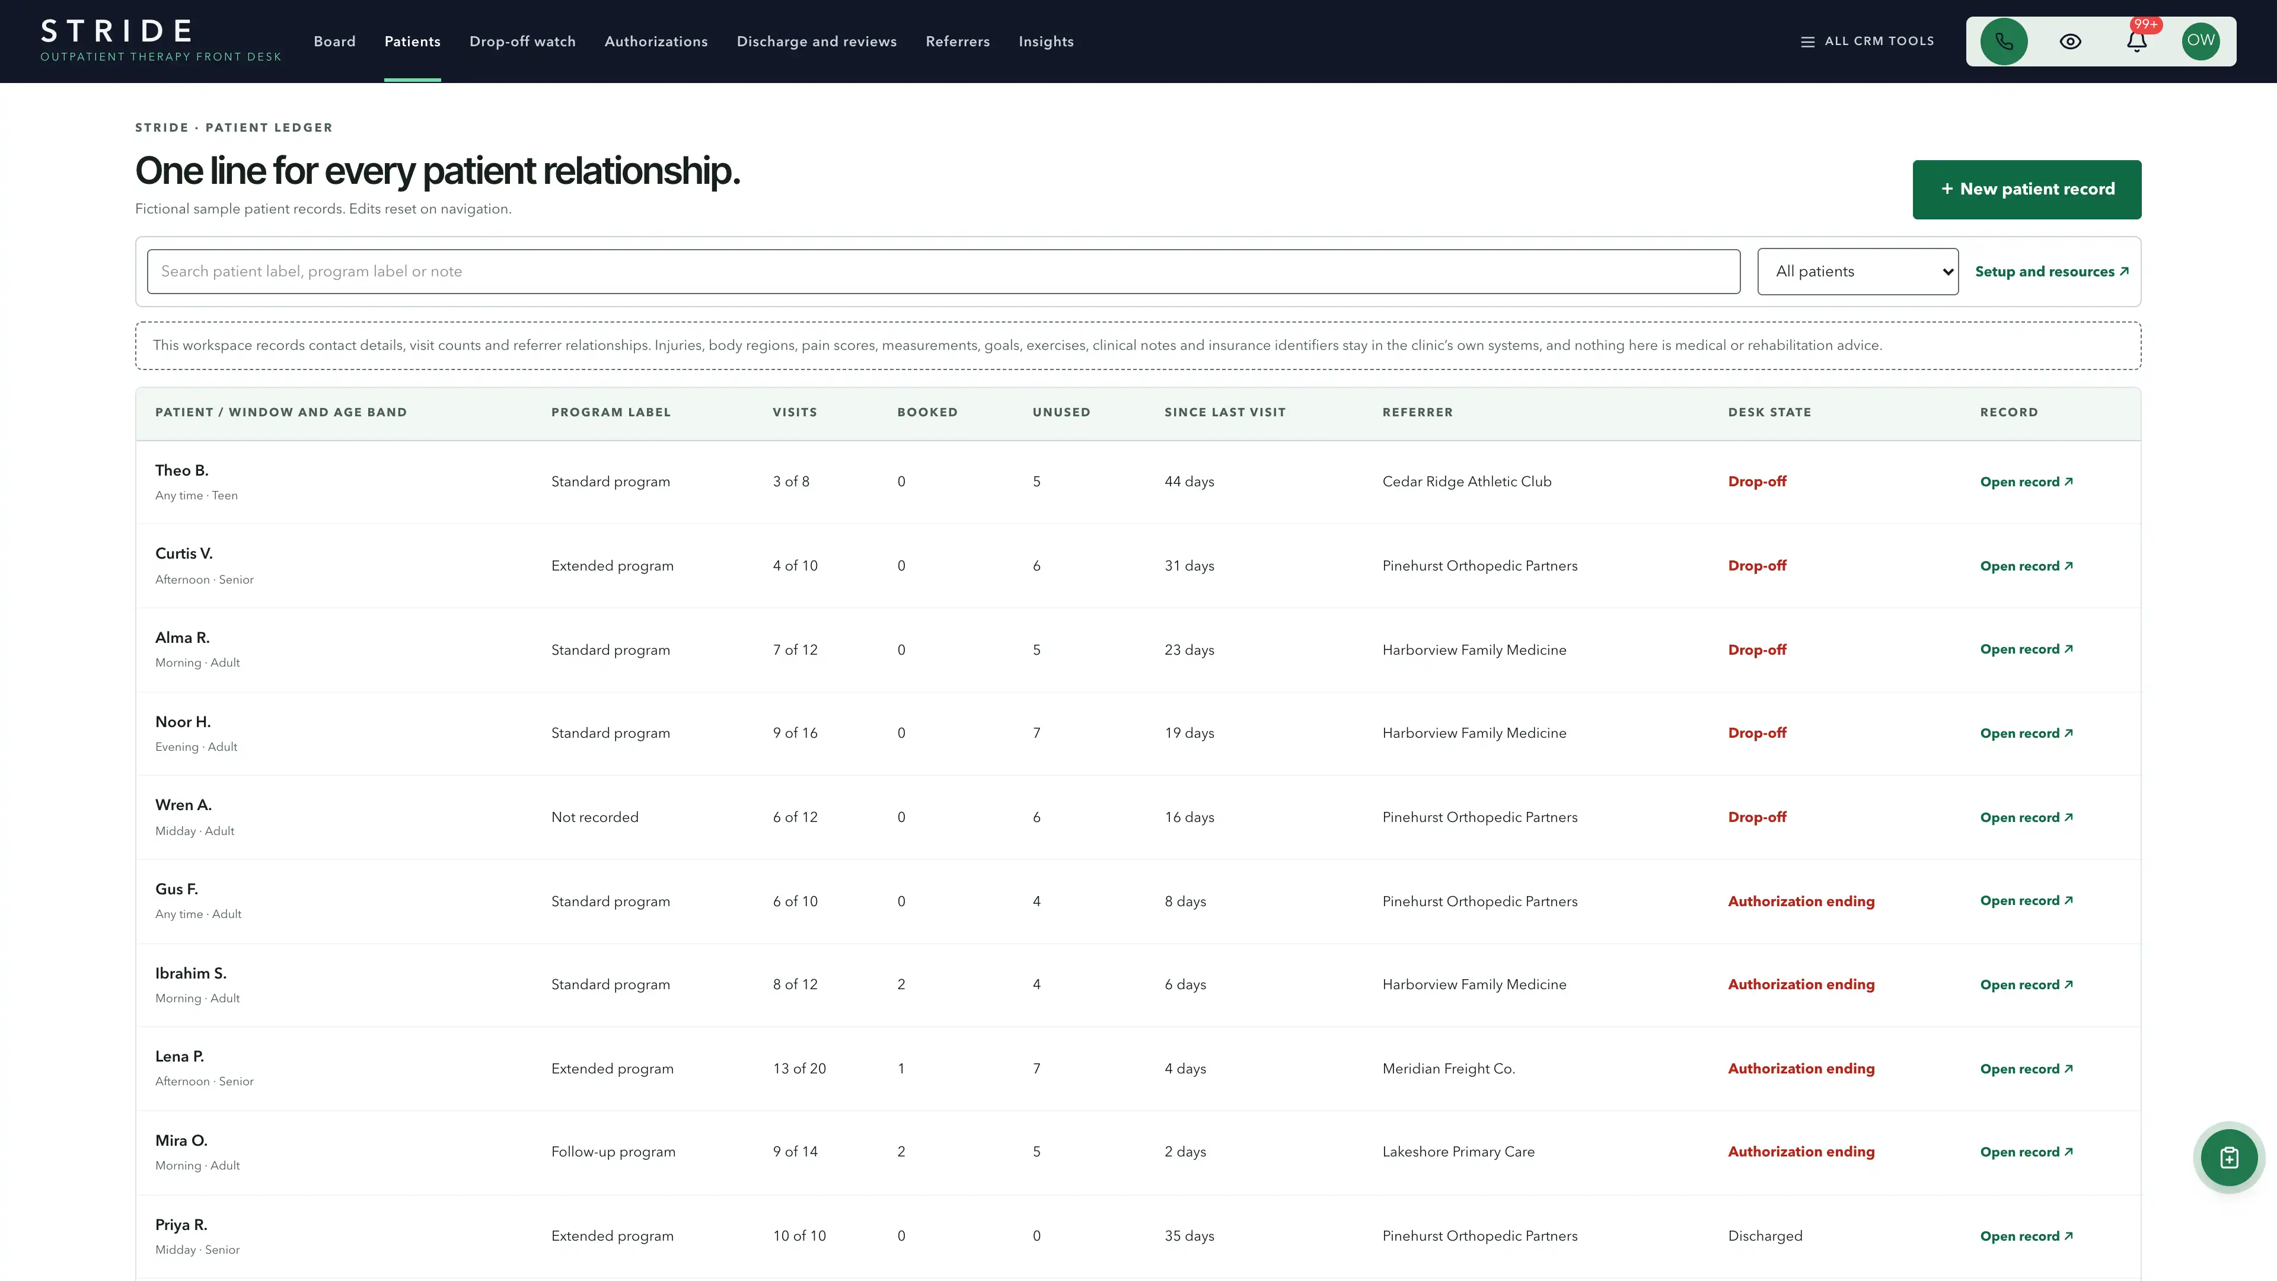
Task: Open record for Gus F.
Action: tap(2026, 901)
